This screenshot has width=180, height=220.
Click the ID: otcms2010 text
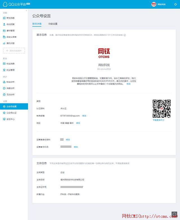click(x=104, y=69)
